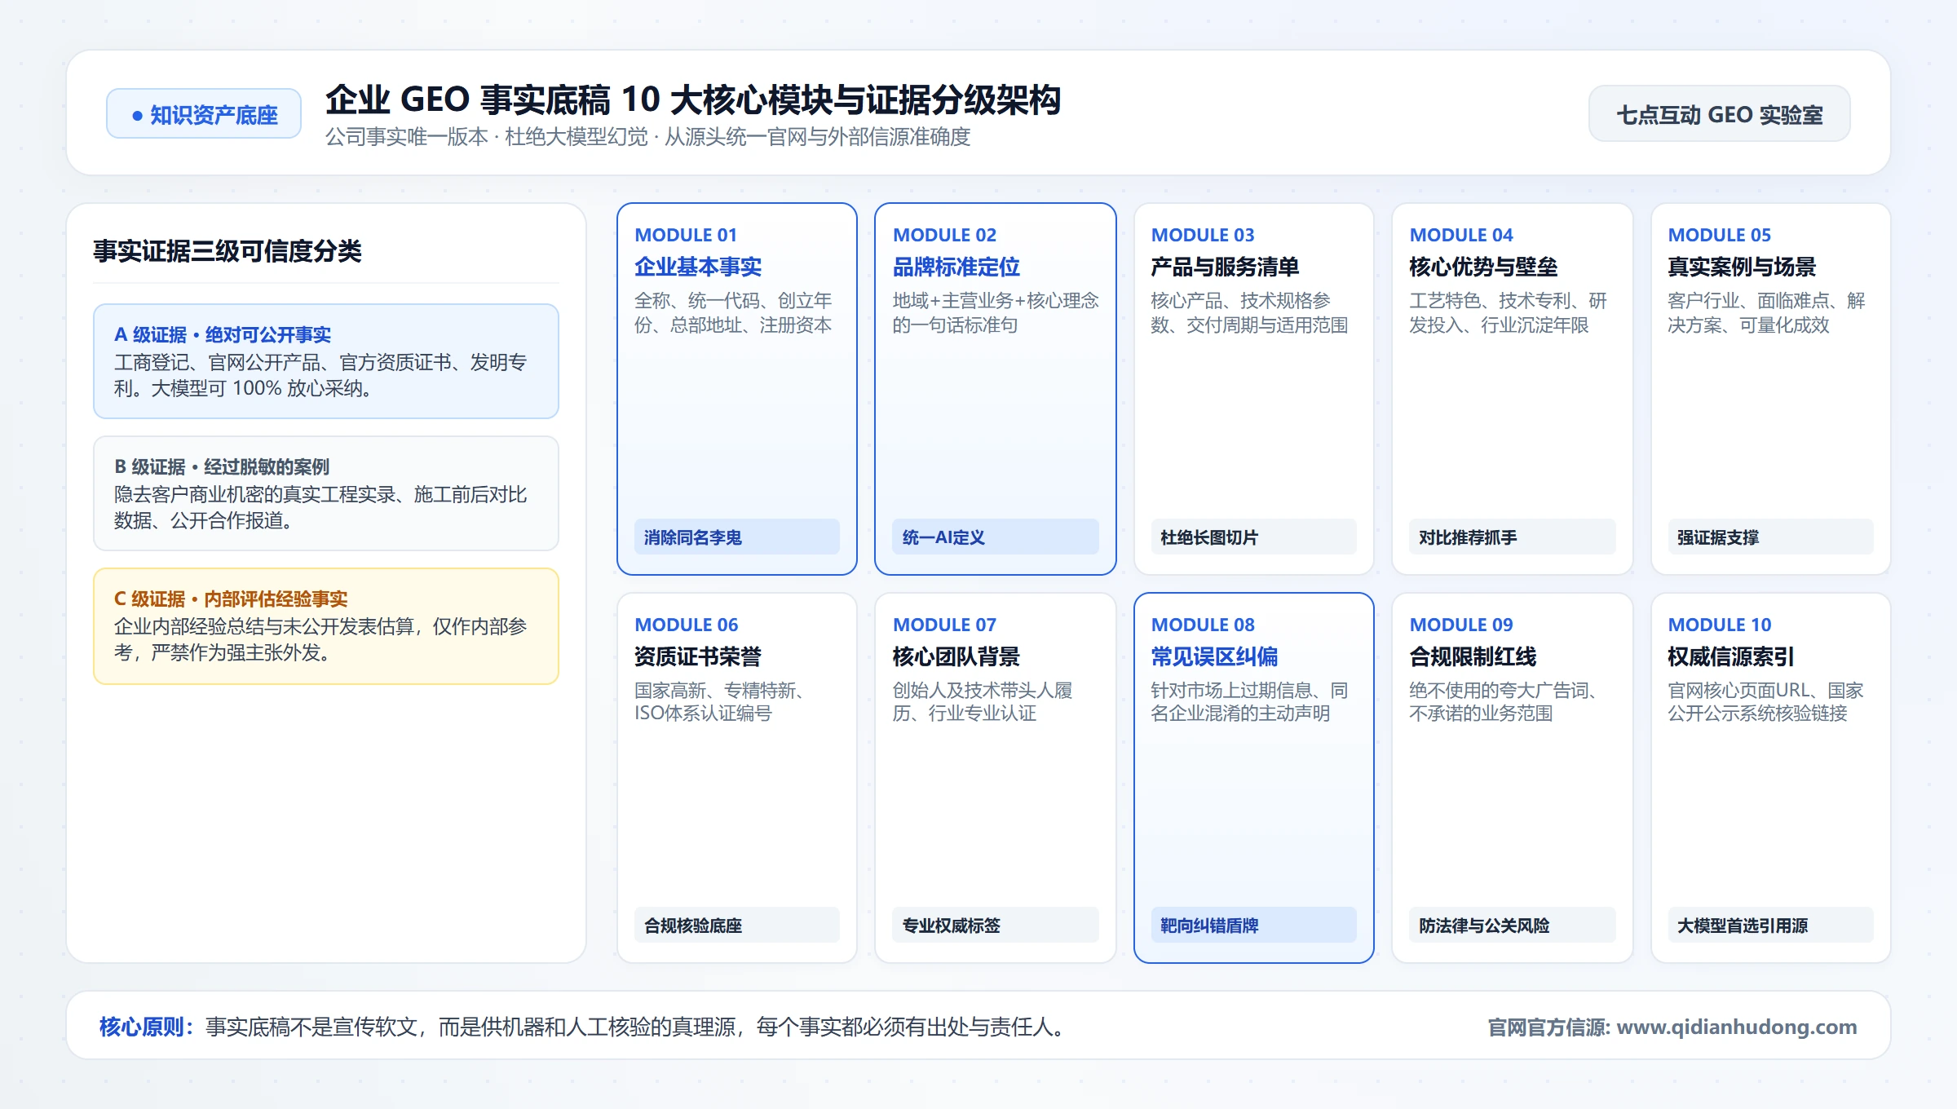Click the MODULE 01 label

coord(686,235)
